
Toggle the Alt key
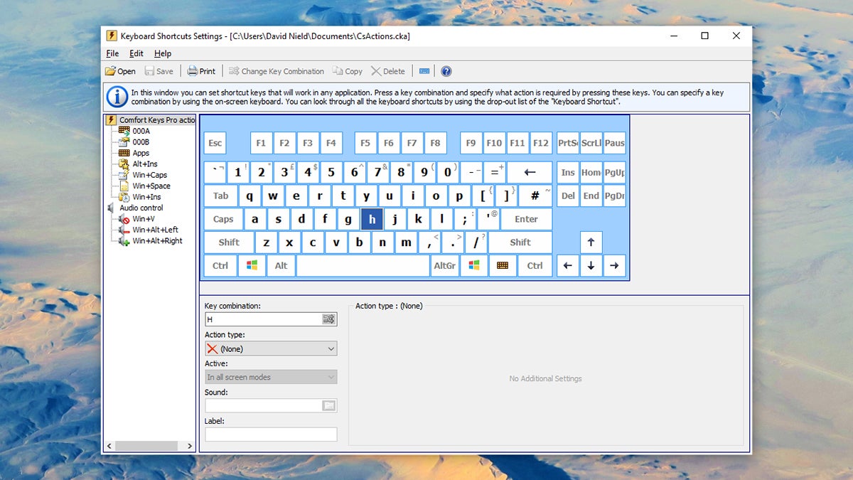pyautogui.click(x=281, y=265)
